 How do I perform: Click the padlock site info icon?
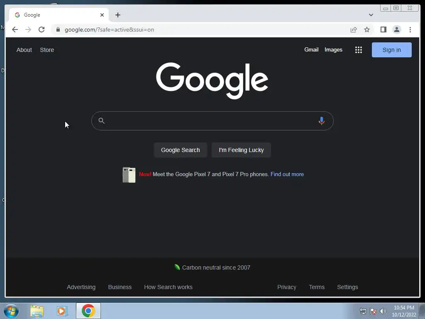[58, 29]
